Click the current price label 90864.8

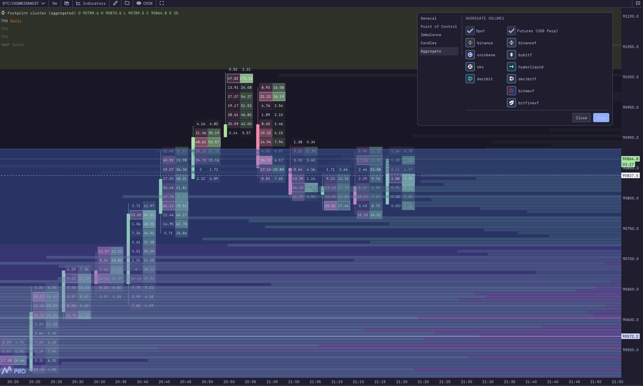point(631,159)
